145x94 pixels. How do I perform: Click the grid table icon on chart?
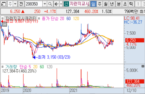tap(4, 24)
